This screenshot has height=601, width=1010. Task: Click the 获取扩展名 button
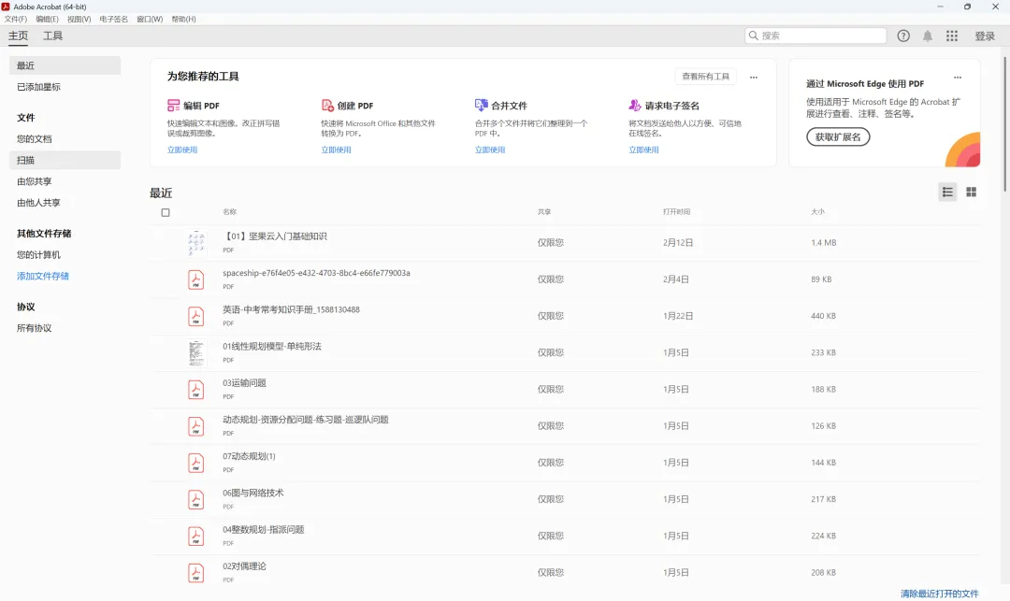click(838, 137)
